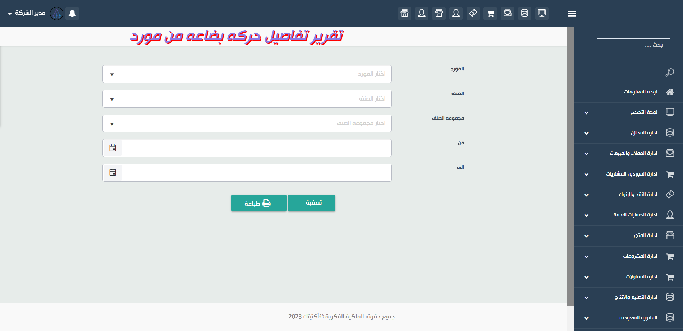Expand the ادارة التصنيع والانتاج chevron
This screenshot has height=331, width=683.
coord(586,298)
